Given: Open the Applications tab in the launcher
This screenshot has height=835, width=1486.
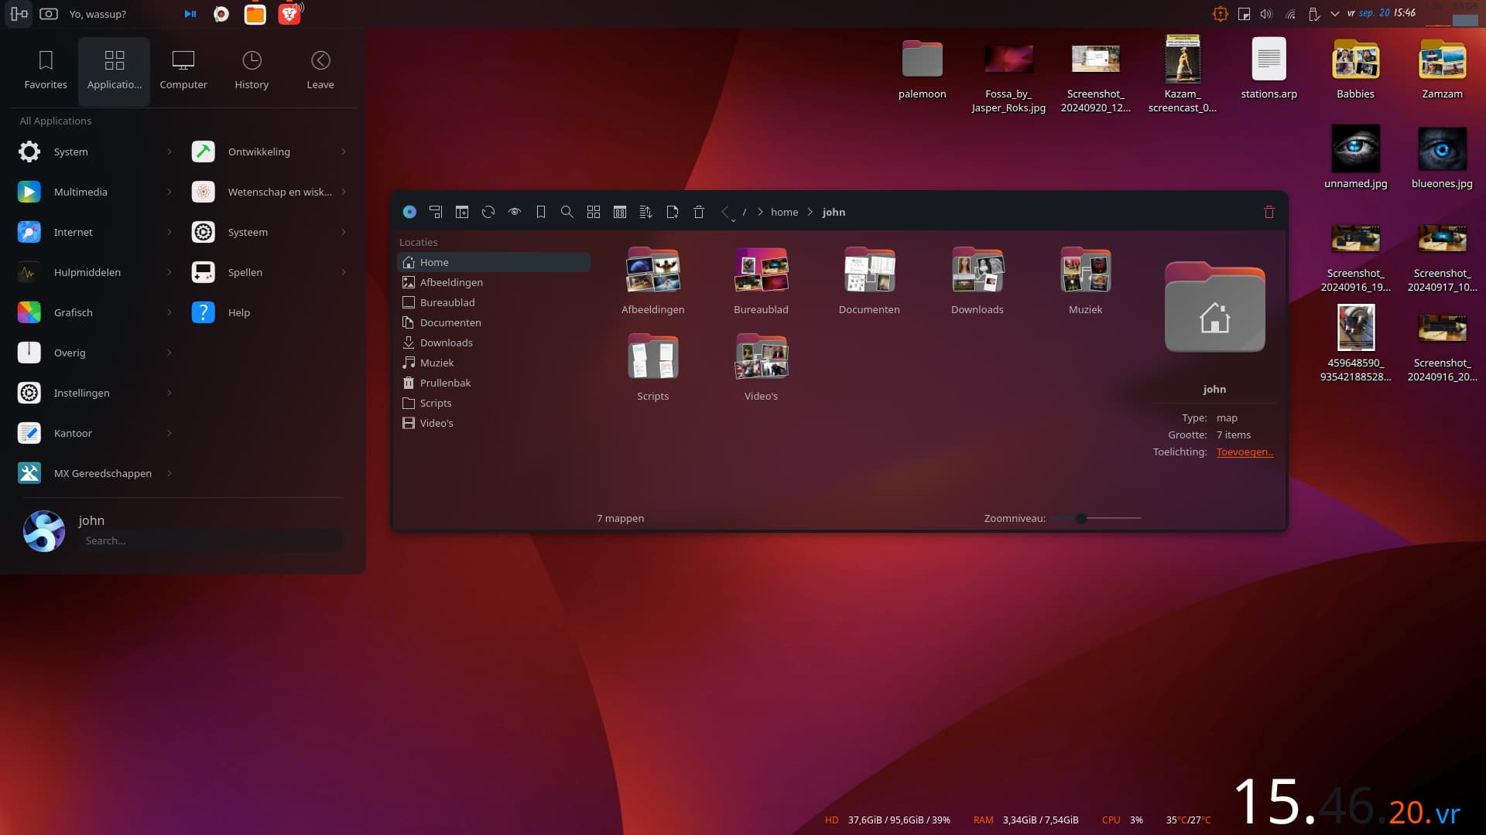Looking at the screenshot, I should (x=114, y=70).
